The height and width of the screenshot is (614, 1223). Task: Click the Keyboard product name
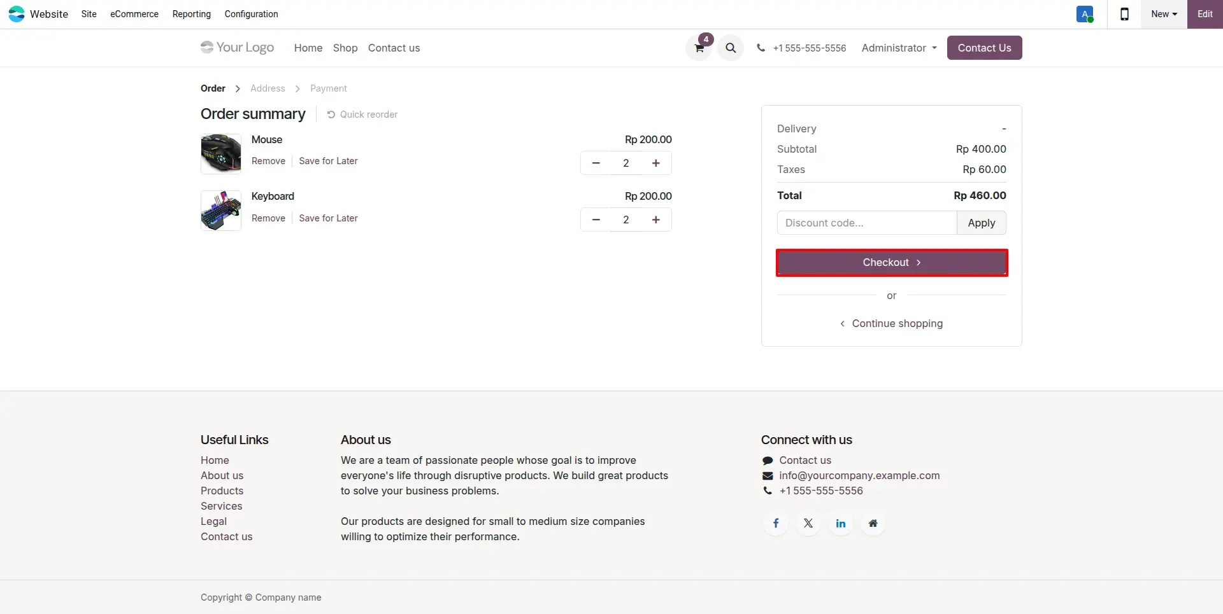coord(273,196)
